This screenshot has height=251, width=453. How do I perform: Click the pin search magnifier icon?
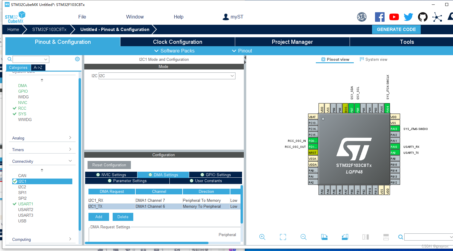[401, 237]
